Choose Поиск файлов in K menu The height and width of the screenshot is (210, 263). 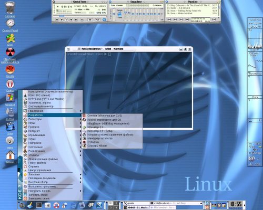coord(53,163)
